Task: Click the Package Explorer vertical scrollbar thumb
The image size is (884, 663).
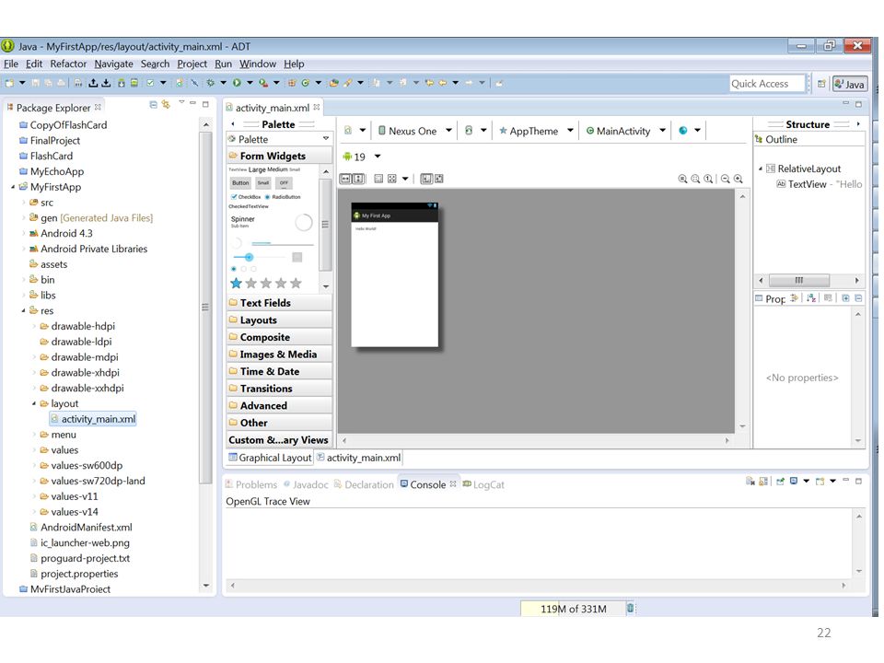Action: pos(205,308)
